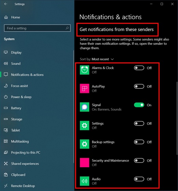Enable the Settings sender notifications toggle
178x191 pixels.
[139, 123]
